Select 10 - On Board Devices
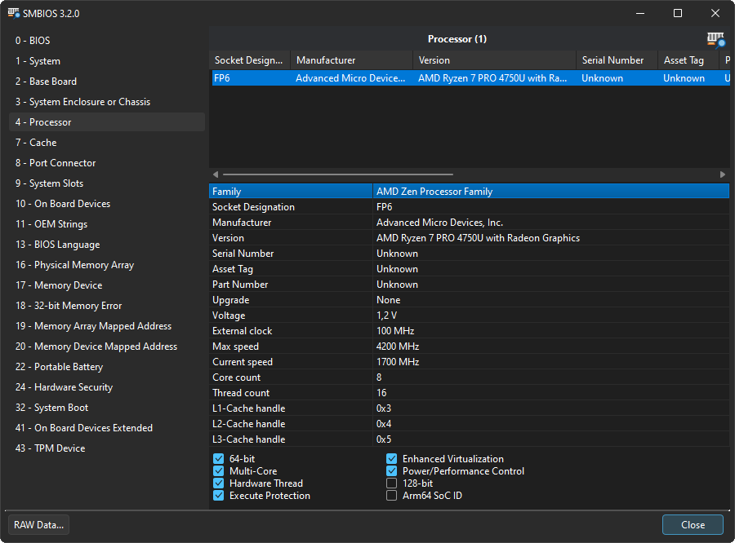This screenshot has height=543, width=735. (107, 204)
